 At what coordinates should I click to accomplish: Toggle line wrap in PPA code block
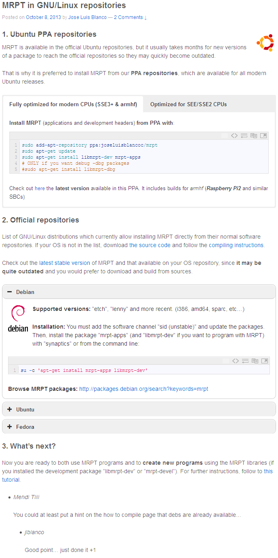click(244, 136)
